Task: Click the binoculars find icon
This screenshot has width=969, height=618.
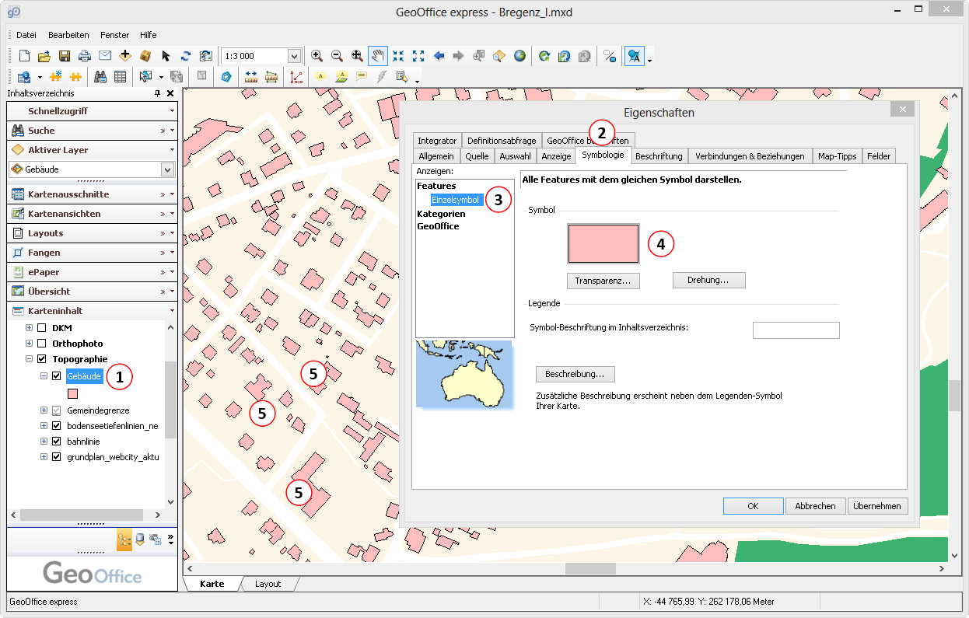Action: (x=100, y=77)
